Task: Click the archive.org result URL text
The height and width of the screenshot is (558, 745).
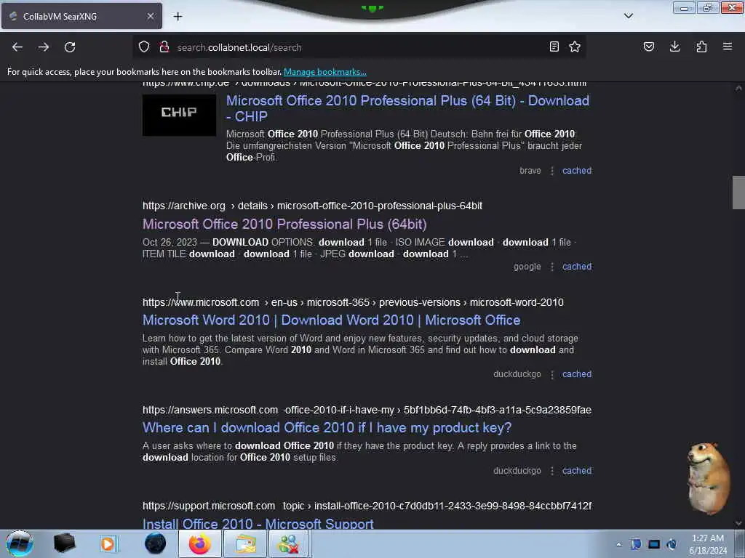Action: 312,206
